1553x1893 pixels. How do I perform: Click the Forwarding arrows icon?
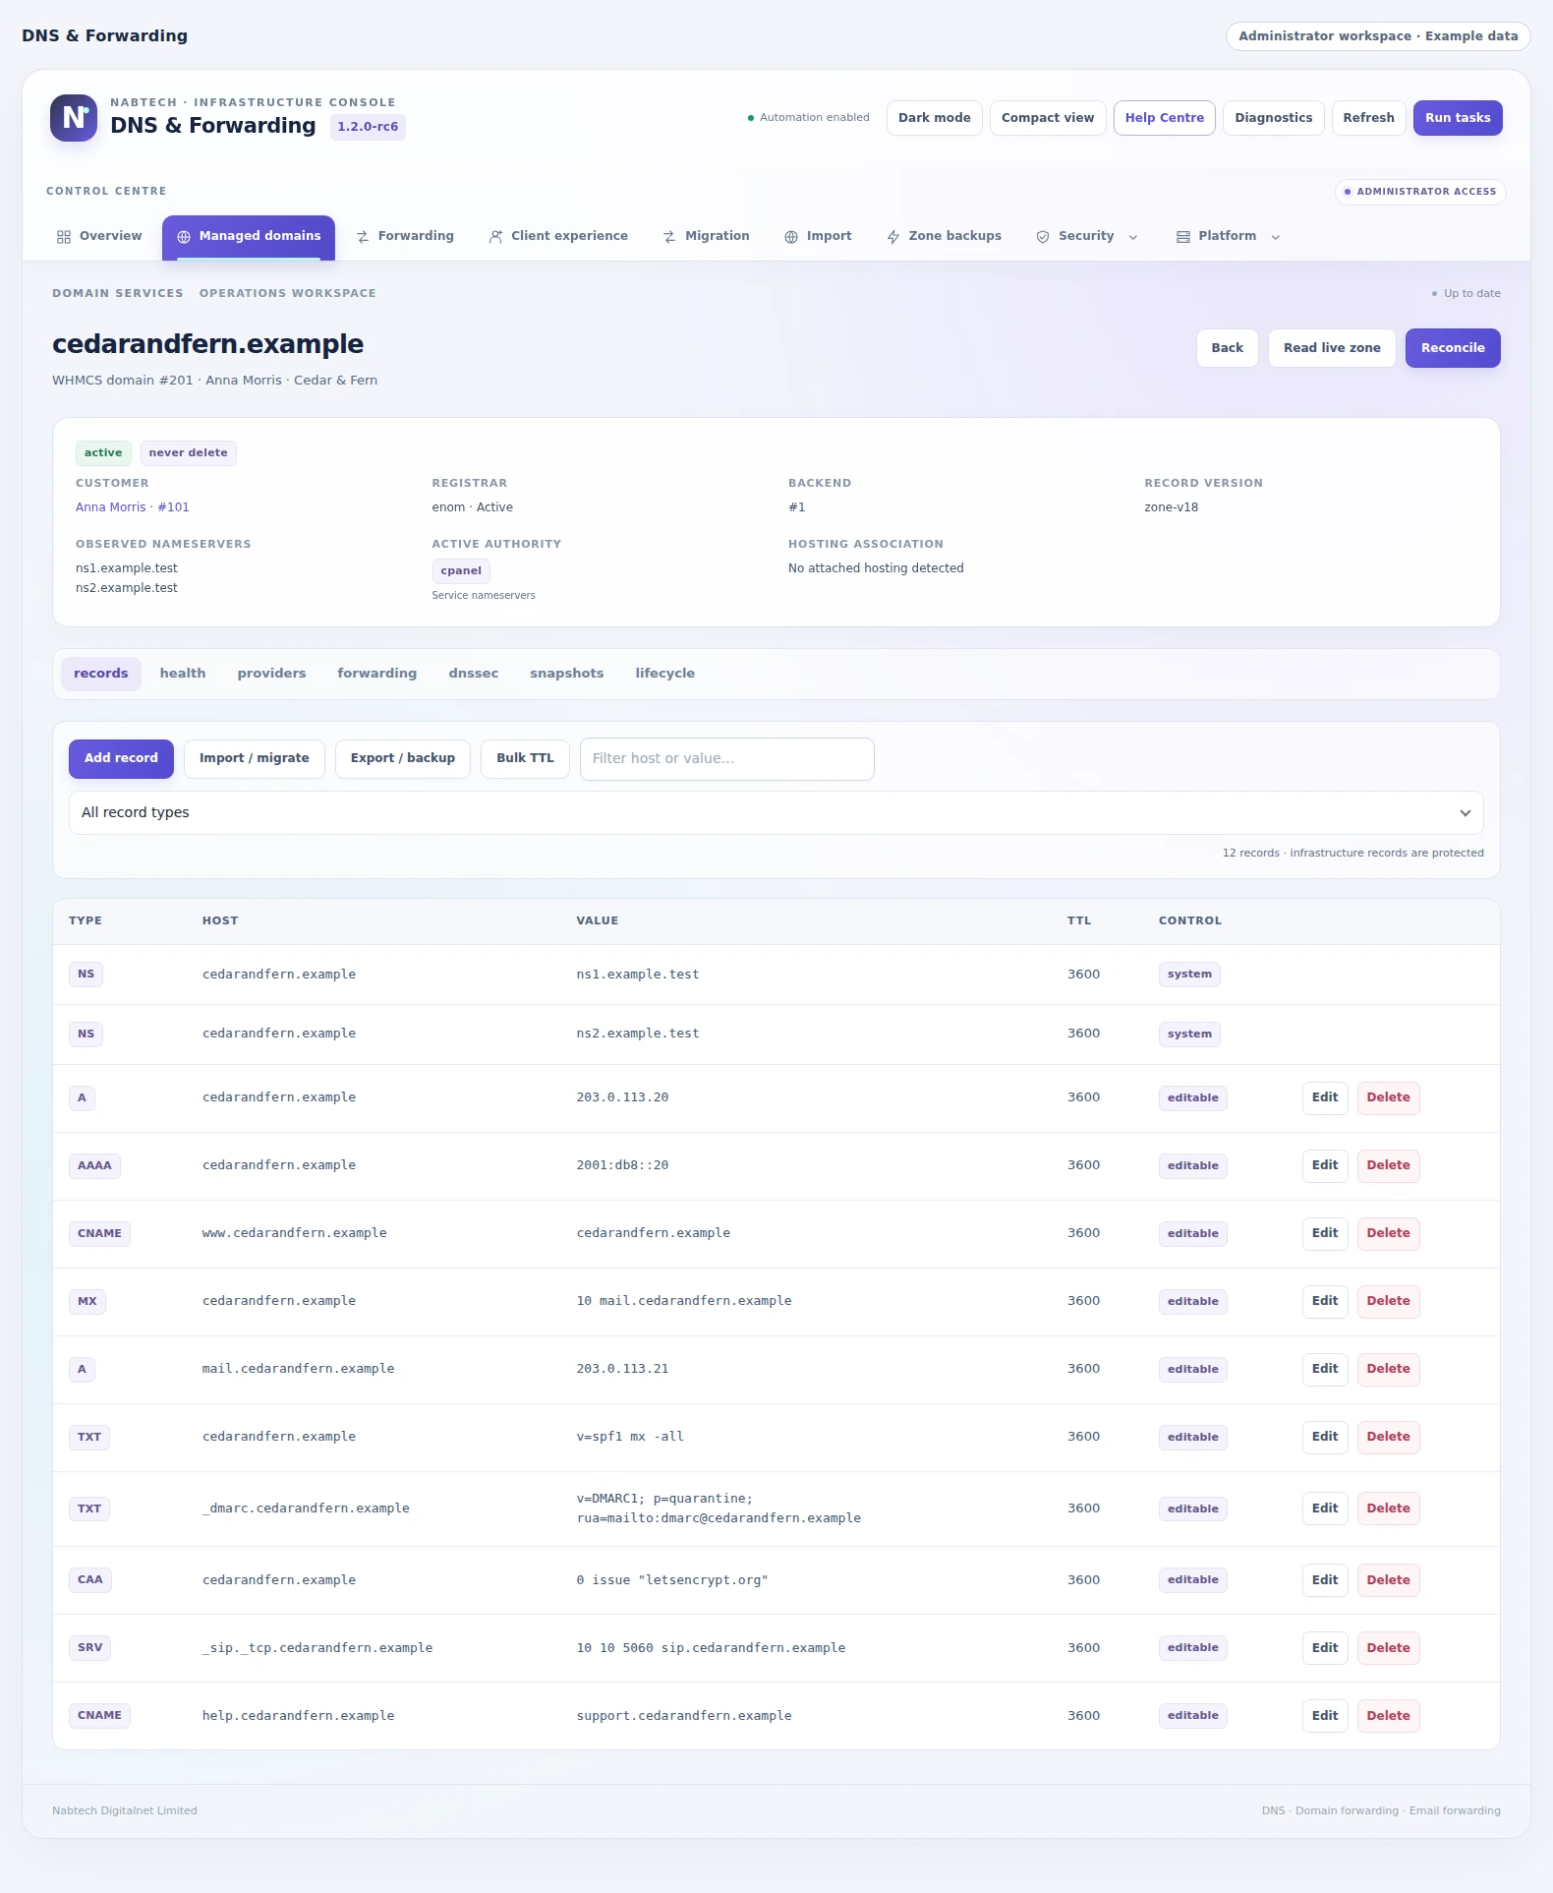(363, 237)
